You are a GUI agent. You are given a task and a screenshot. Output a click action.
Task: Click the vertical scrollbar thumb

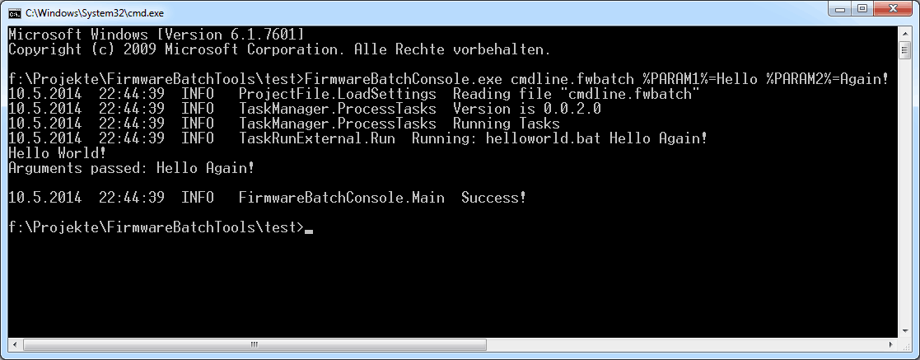click(x=905, y=49)
